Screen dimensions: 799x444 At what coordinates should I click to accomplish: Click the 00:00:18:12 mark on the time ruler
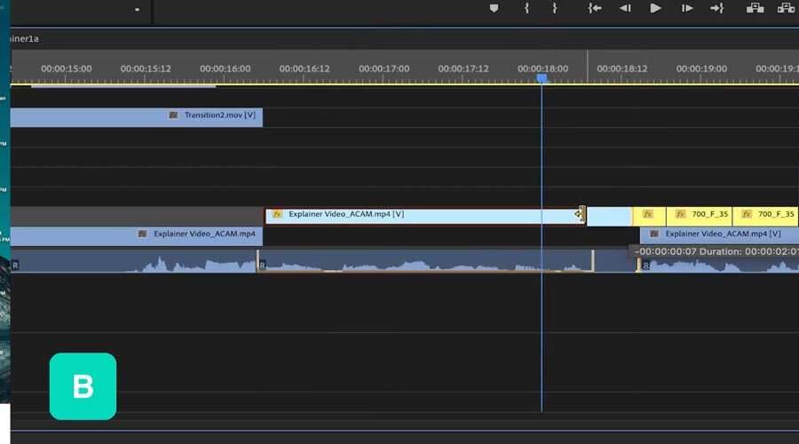click(x=622, y=68)
